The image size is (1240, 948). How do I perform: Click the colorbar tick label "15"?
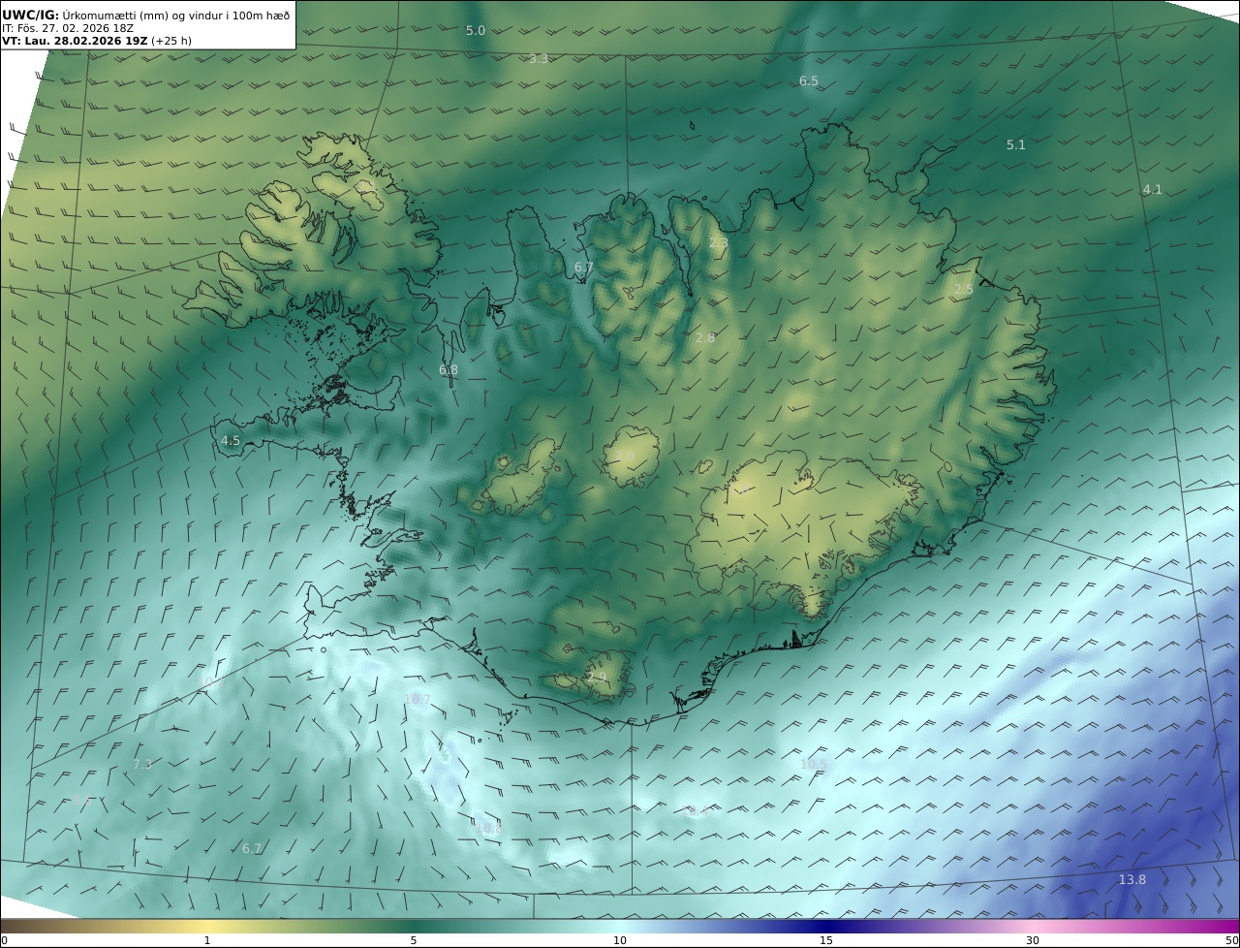(x=826, y=940)
